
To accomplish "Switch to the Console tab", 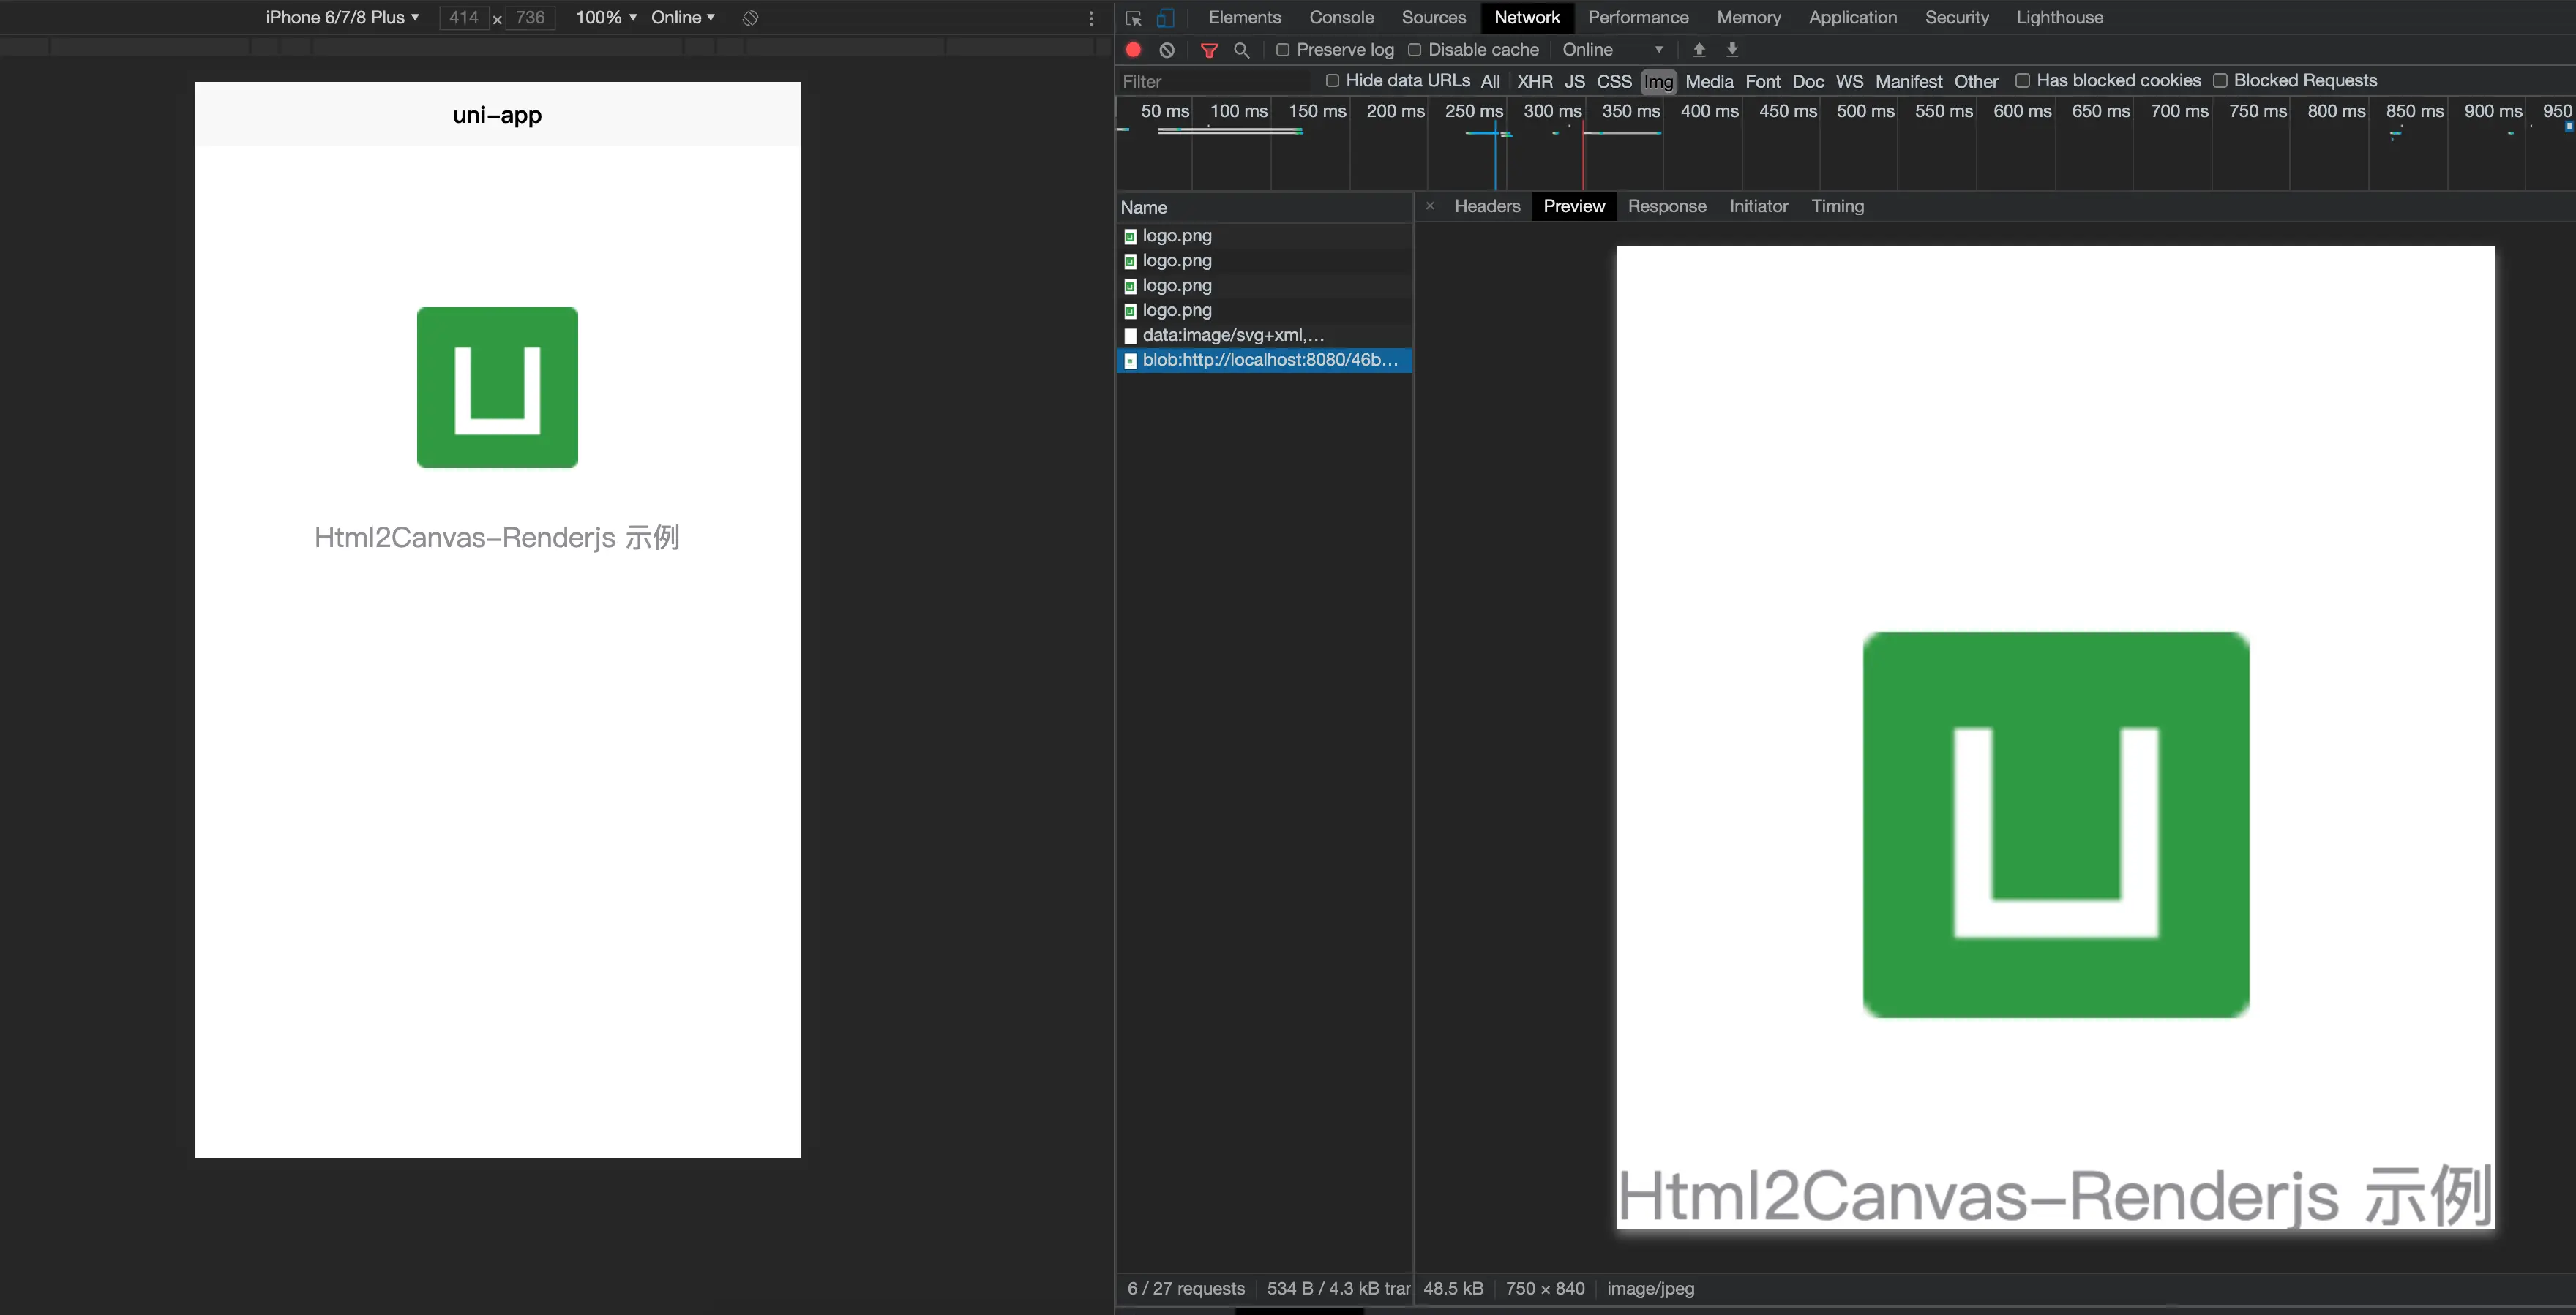I will tap(1341, 18).
